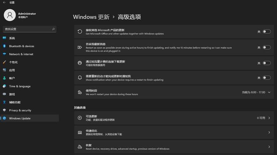Click the 0 可用 count text
This screenshot has height=155, width=277.
(x=261, y=118)
